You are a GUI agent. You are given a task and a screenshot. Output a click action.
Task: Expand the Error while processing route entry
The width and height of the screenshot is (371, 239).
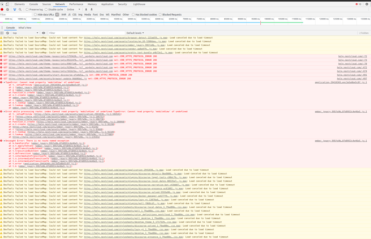(4, 112)
